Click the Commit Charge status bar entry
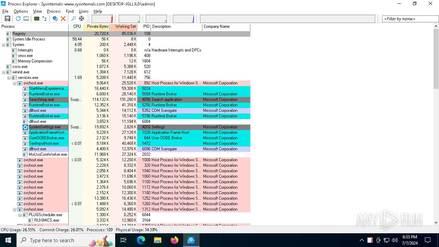439x247 pixels. (61, 230)
